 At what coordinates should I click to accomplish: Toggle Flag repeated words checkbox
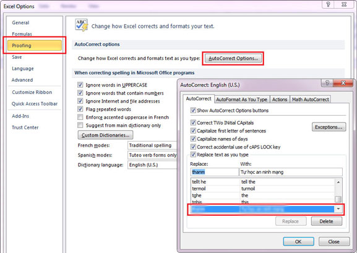[x=80, y=109]
